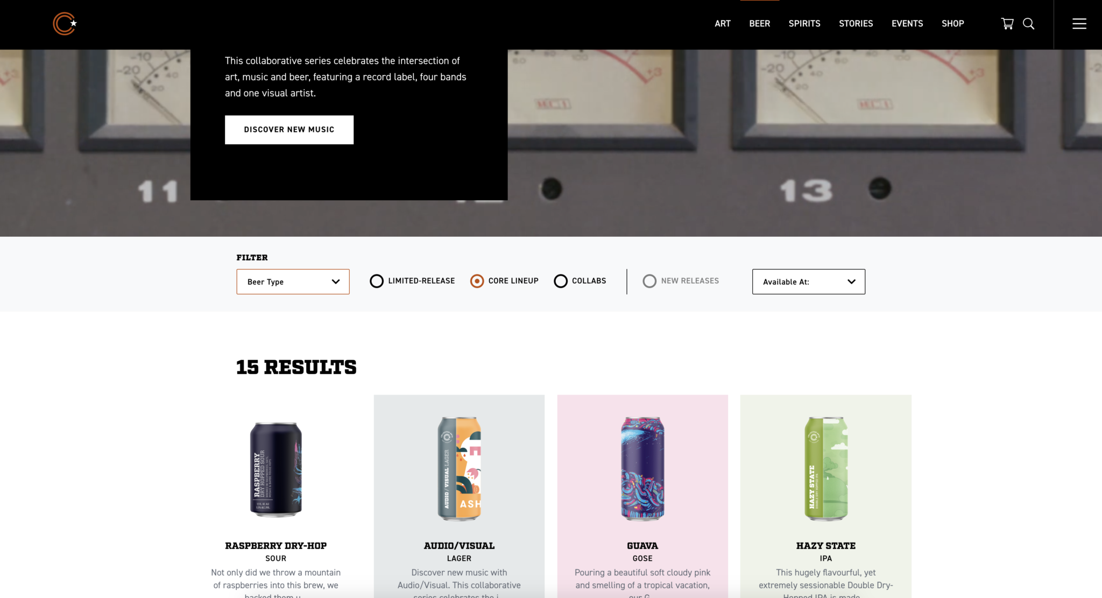Open the search magnifier icon
The width and height of the screenshot is (1102, 598).
pyautogui.click(x=1028, y=24)
